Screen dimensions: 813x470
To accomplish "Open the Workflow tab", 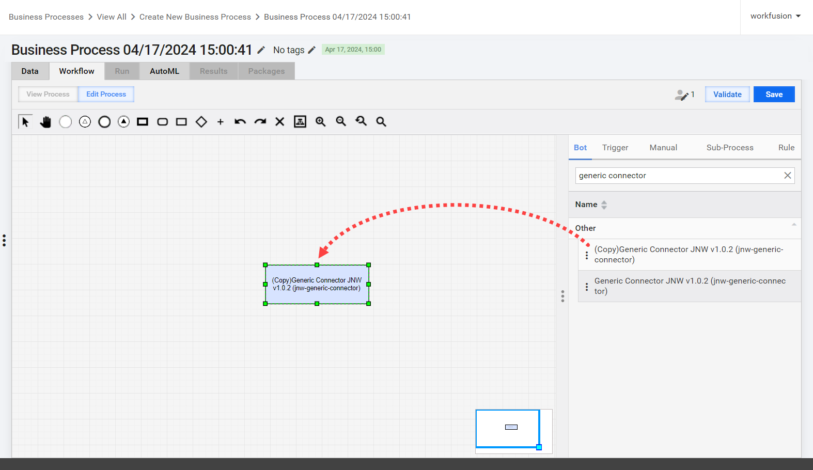I will tap(77, 71).
